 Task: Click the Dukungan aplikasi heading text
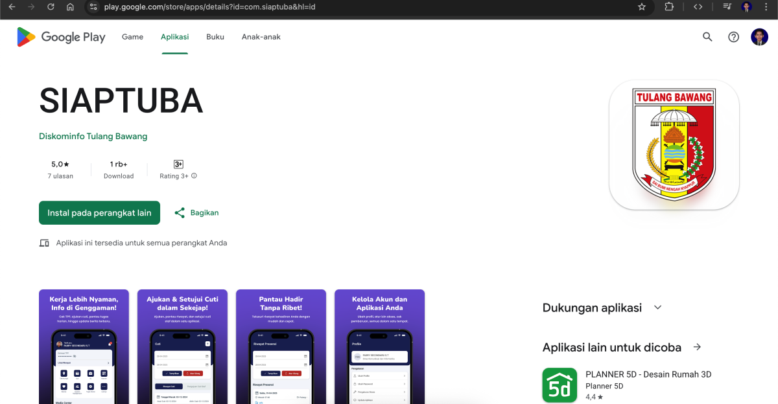pos(592,308)
